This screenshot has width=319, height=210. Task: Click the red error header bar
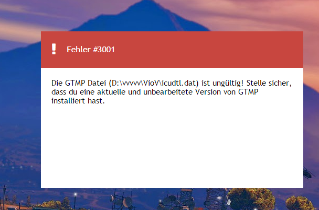click(x=172, y=50)
